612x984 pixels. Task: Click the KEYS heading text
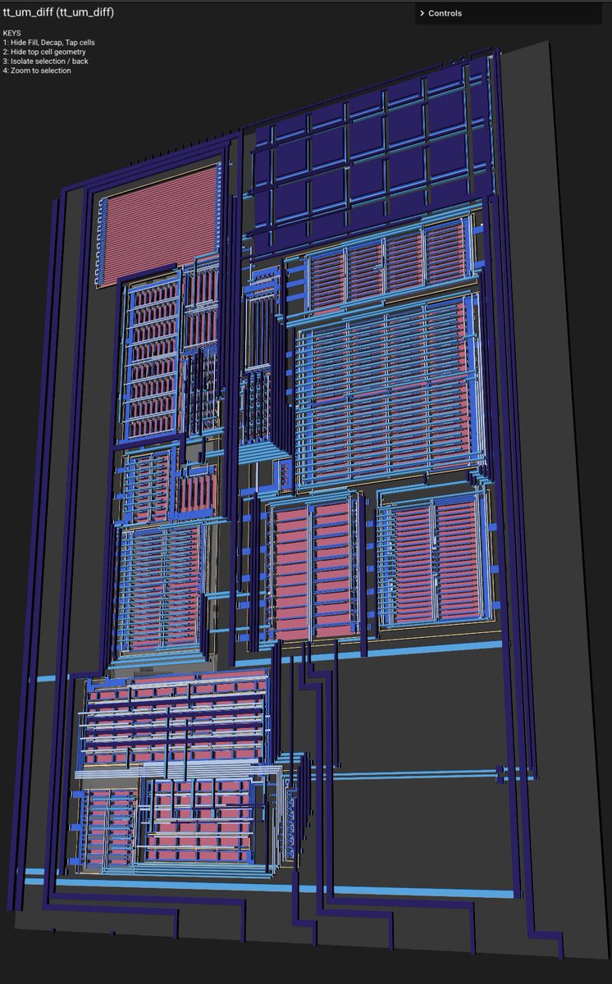pos(11,33)
